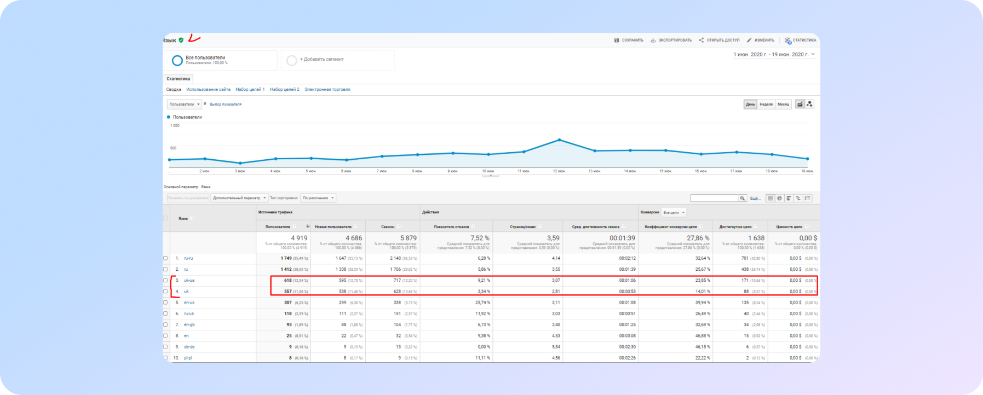983x395 pixels.
Task: Select the performance bar view icon
Action: tap(789, 198)
